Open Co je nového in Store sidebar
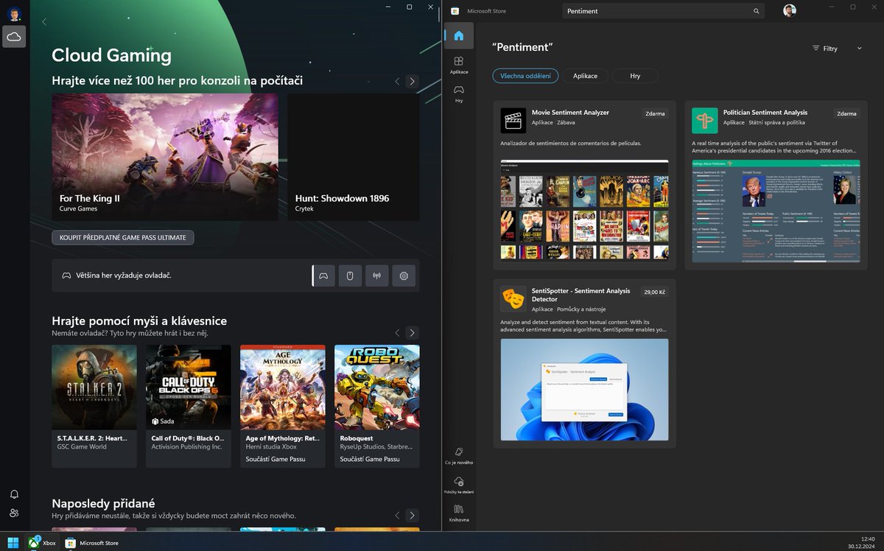Viewport: 884px width, 551px height. pos(458,455)
